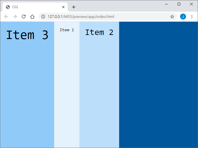Select the CSS browser tab

pyautogui.click(x=33, y=7)
